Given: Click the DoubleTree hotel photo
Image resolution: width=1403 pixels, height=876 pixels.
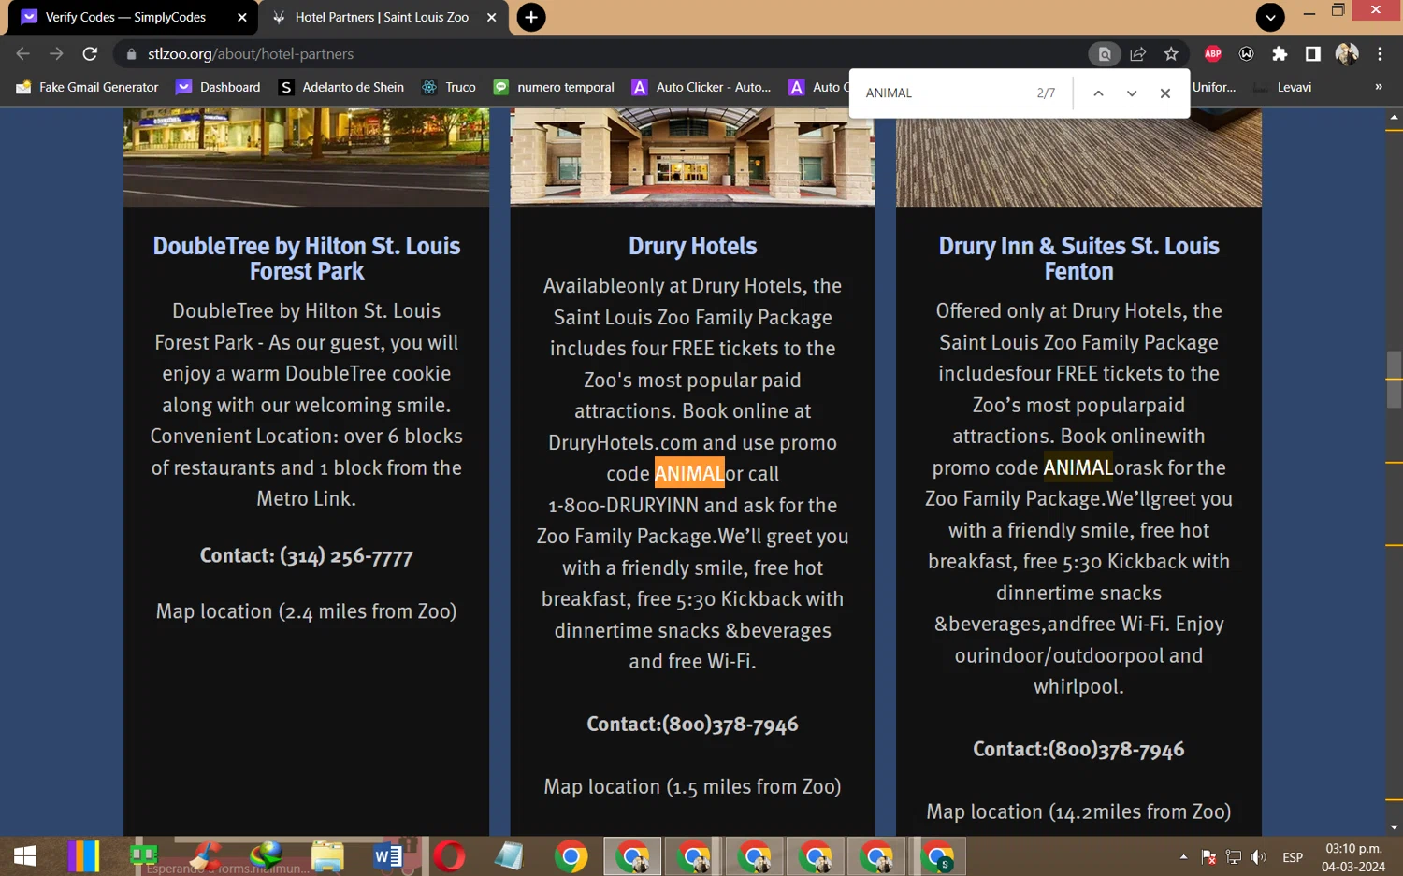Looking at the screenshot, I should (x=306, y=156).
